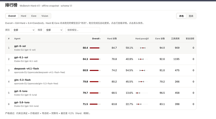Click the 排行榜 page title
This screenshot has height=119, width=216.
[11, 5]
